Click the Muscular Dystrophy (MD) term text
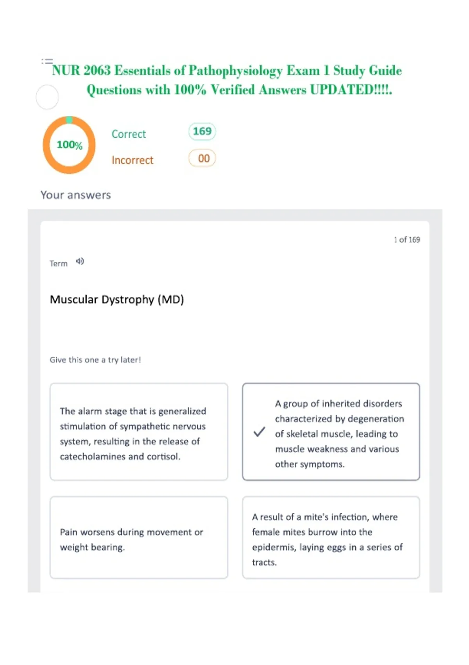This screenshot has height=665, width=469. coord(117,300)
